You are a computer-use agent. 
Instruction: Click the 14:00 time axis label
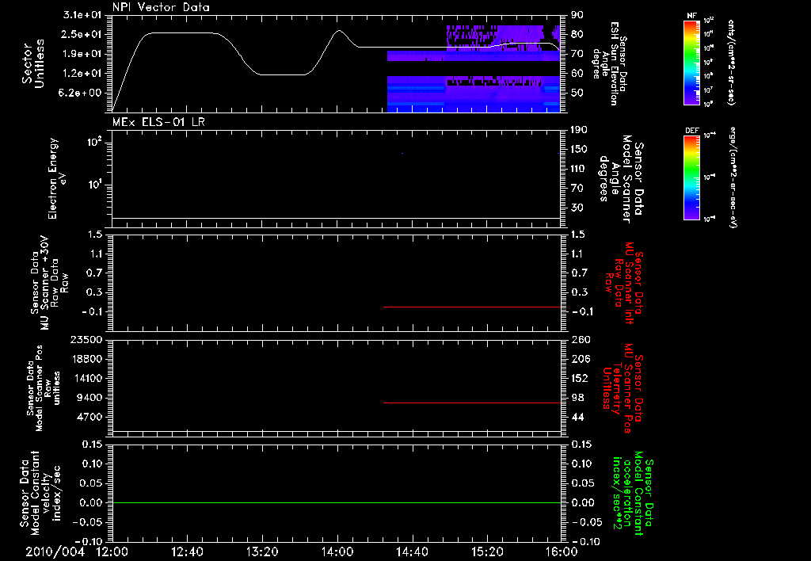pos(337,551)
